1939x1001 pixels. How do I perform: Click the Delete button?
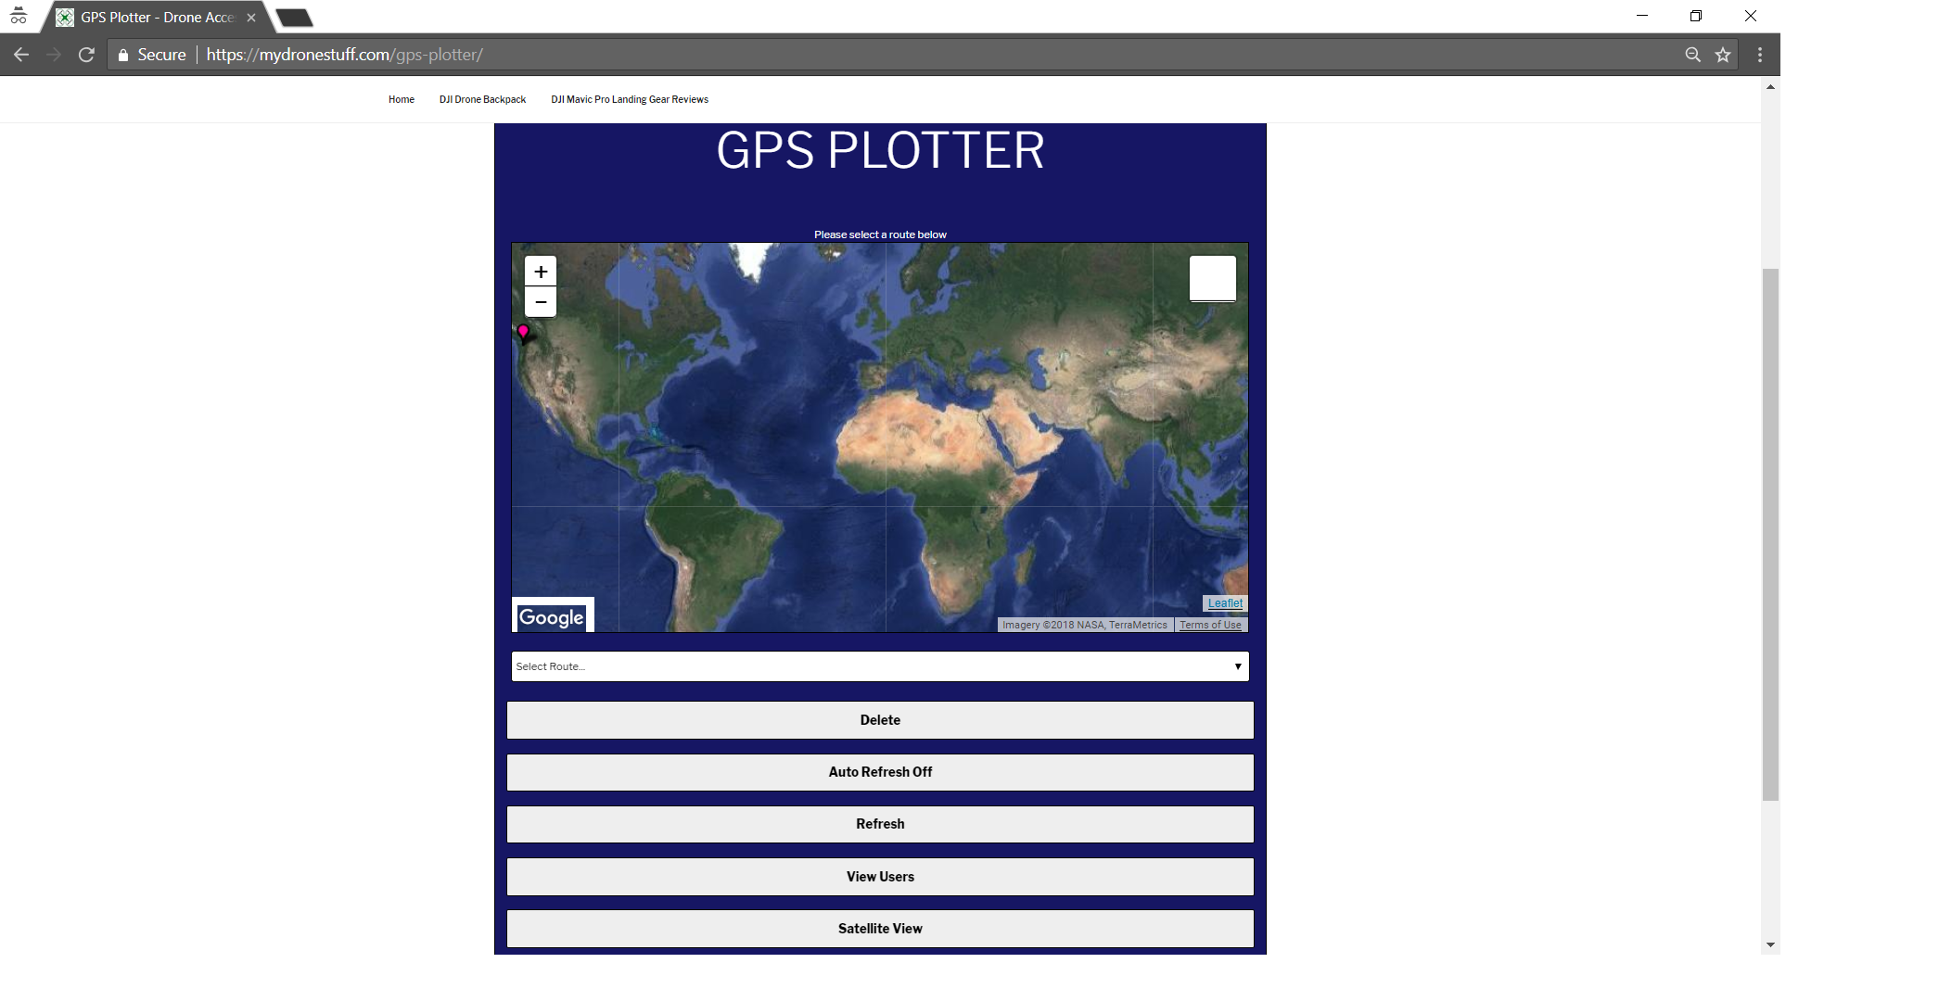pyautogui.click(x=880, y=720)
